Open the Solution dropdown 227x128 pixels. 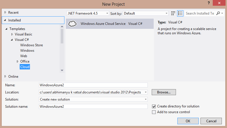click(93, 99)
